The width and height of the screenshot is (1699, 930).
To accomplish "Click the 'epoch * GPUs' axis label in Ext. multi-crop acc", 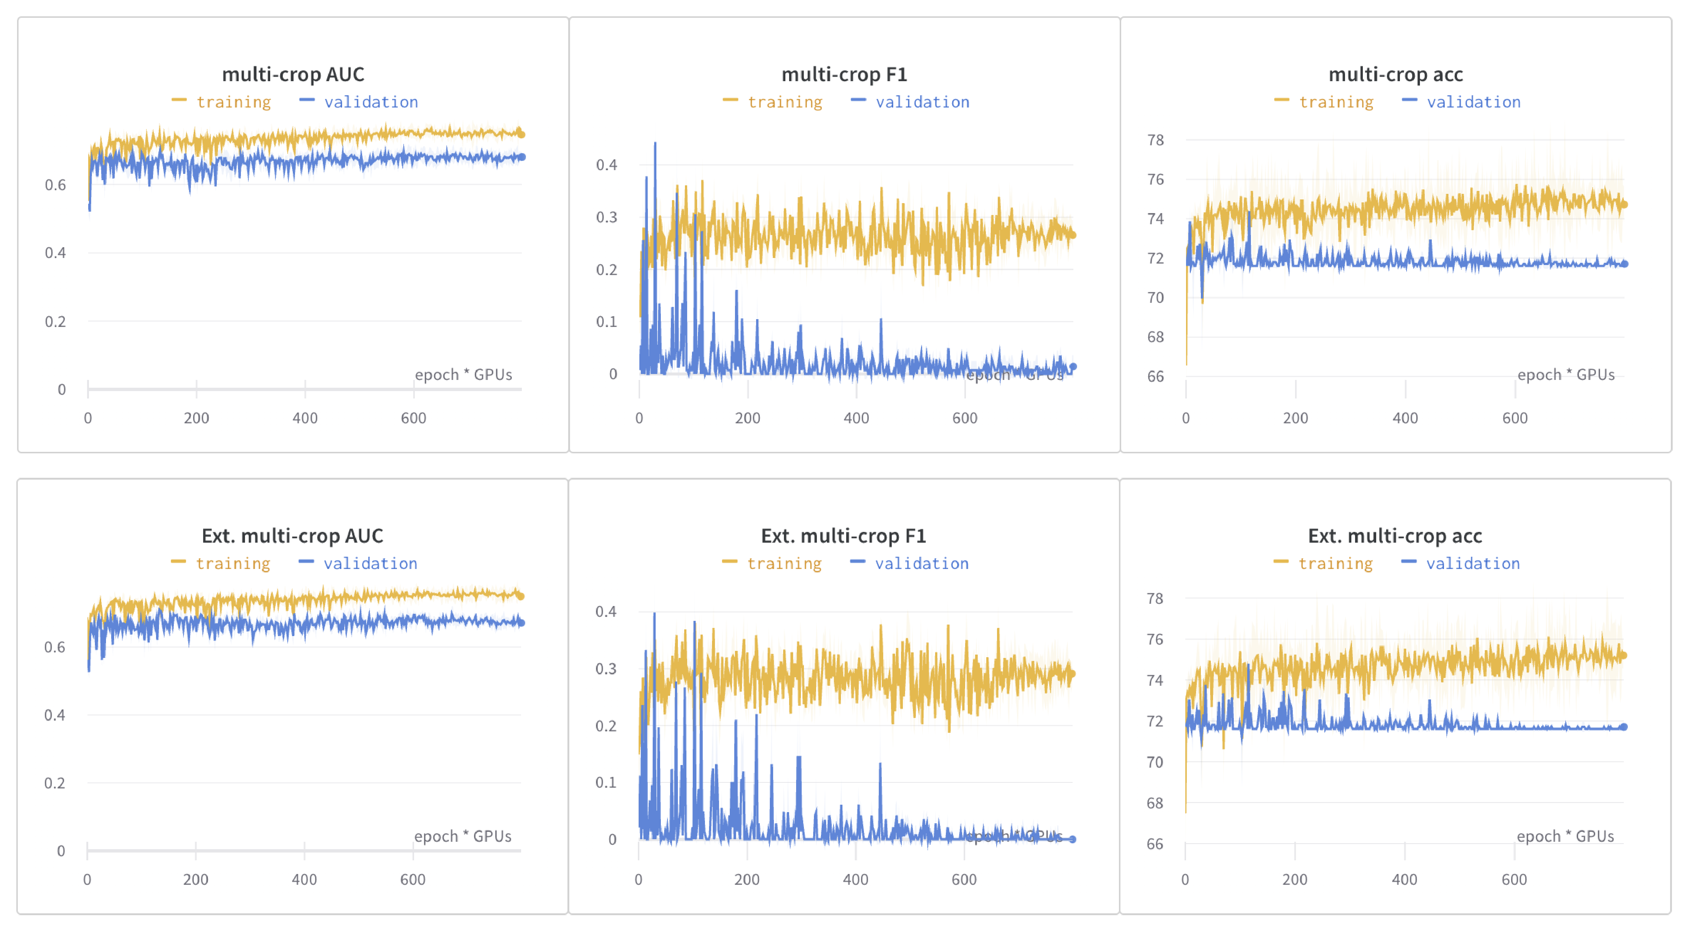I will [x=1565, y=836].
